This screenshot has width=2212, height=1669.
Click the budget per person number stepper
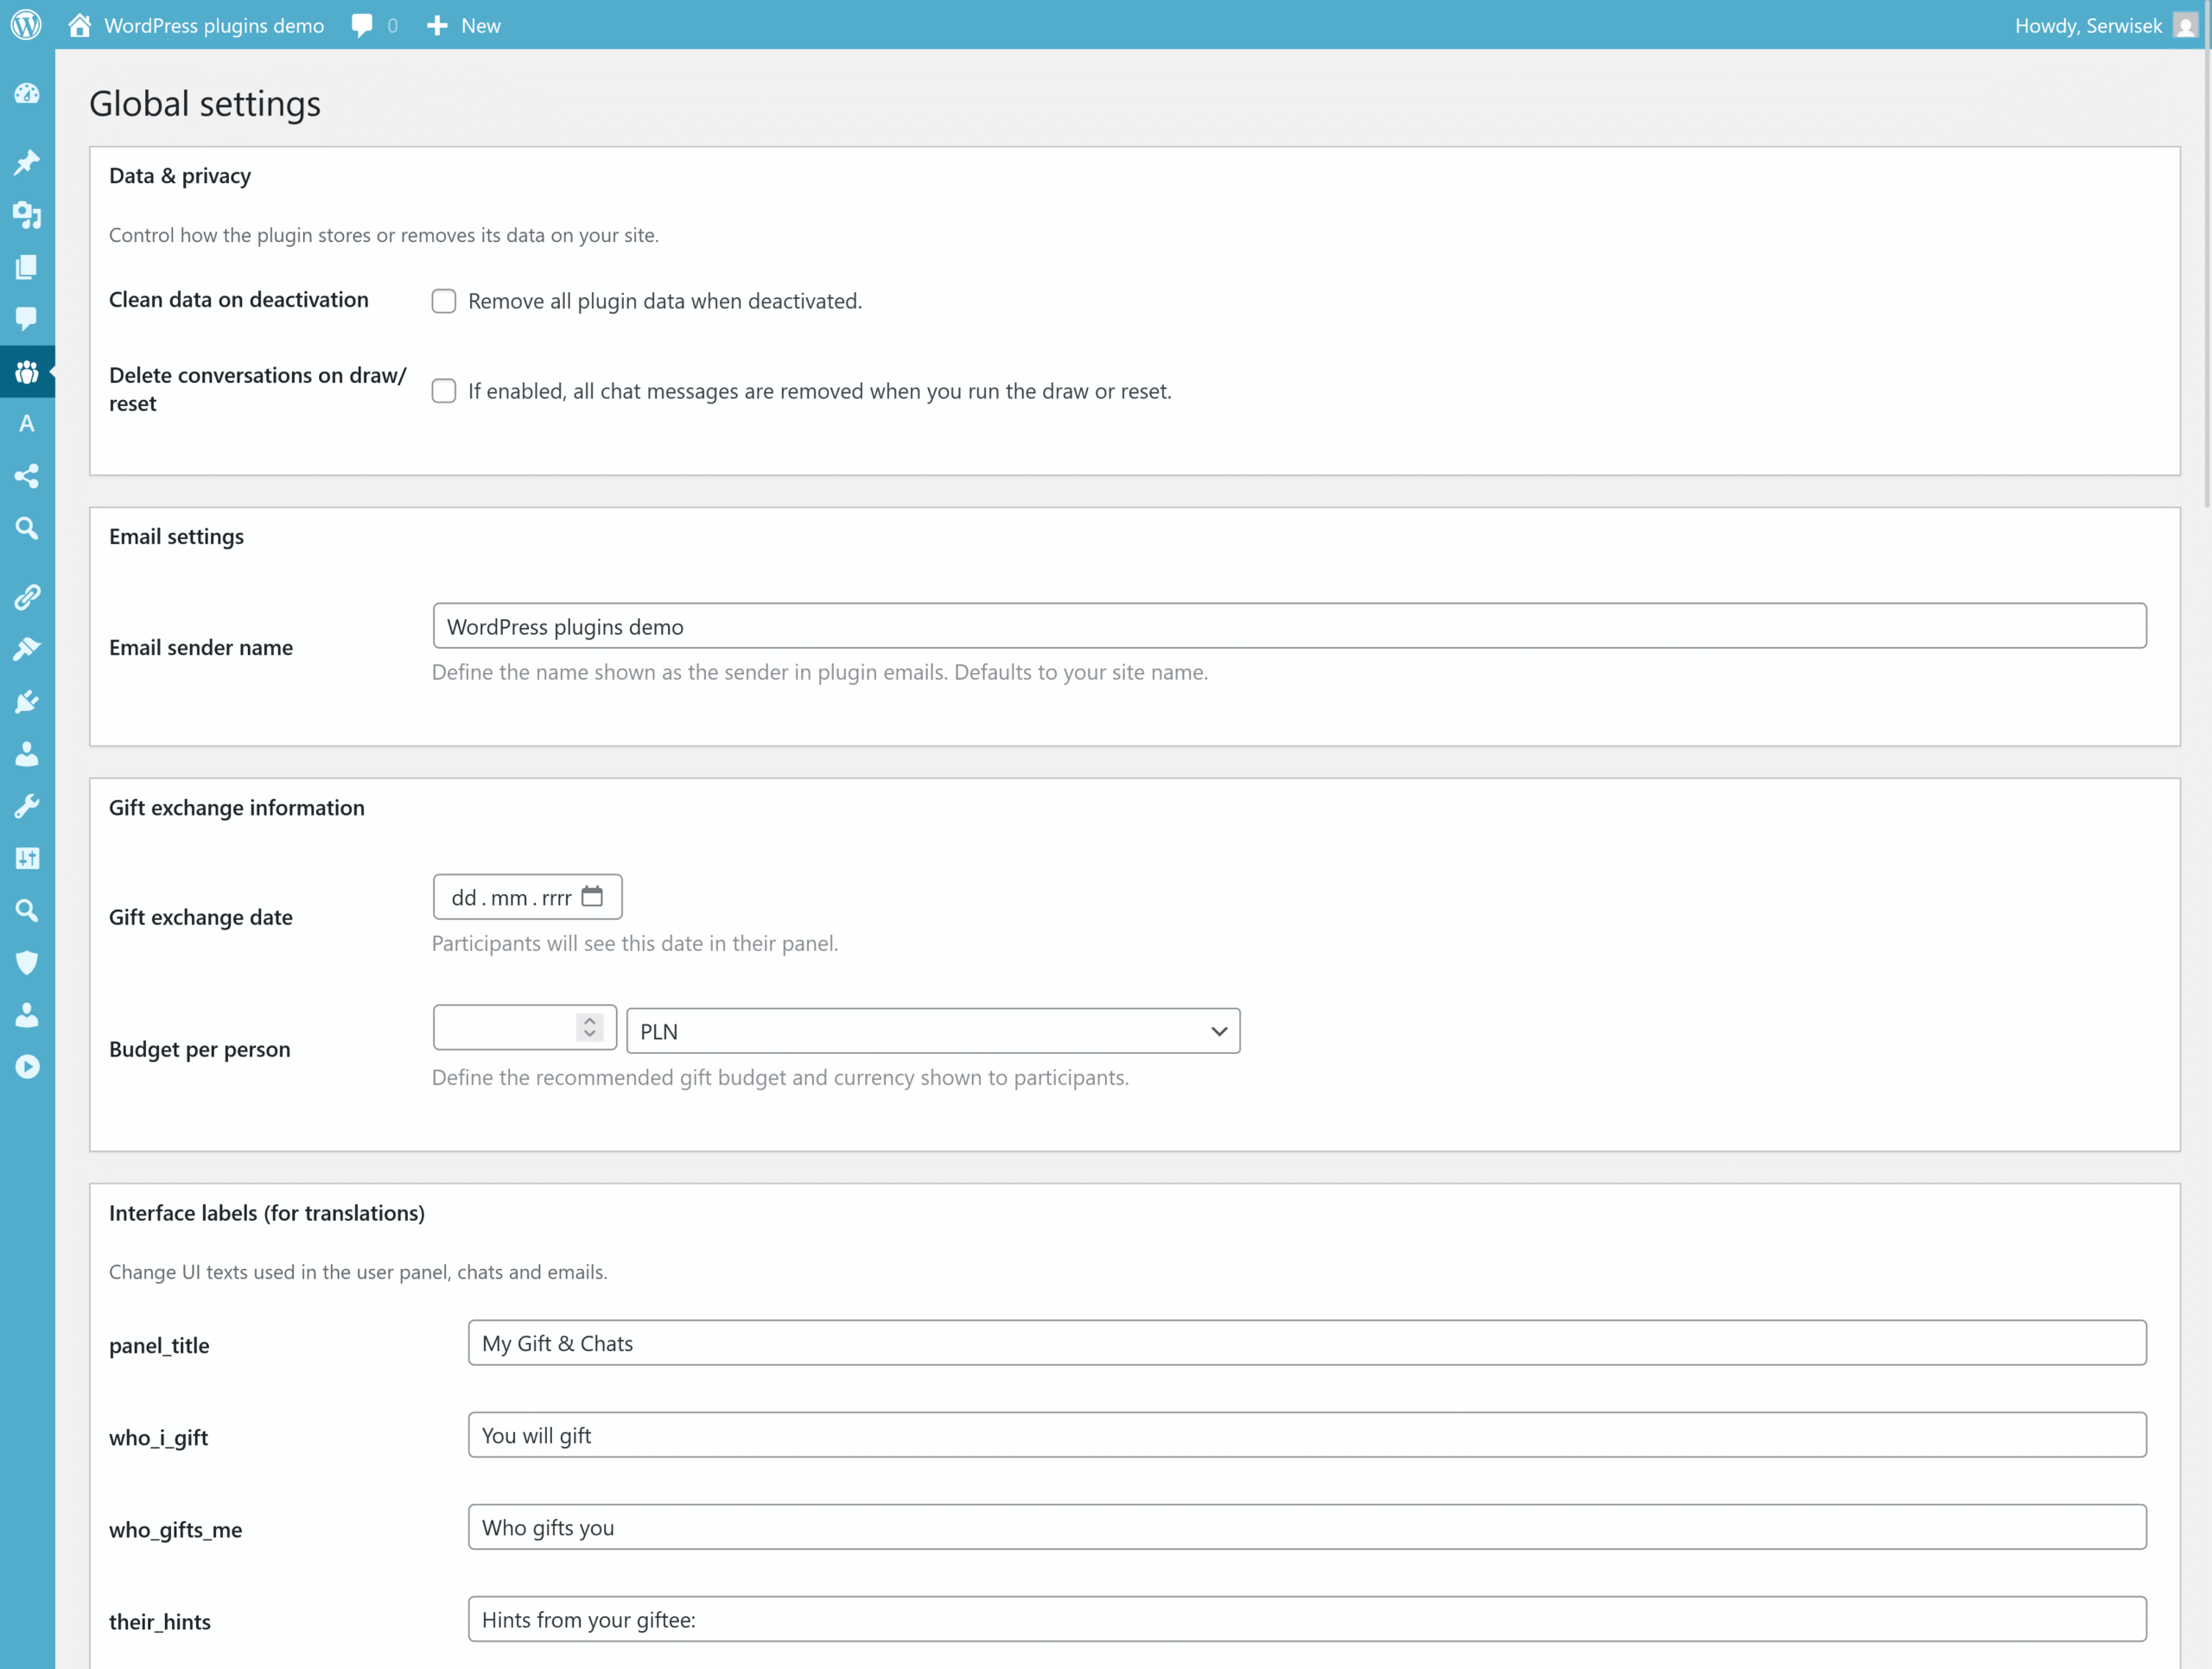click(x=590, y=1027)
